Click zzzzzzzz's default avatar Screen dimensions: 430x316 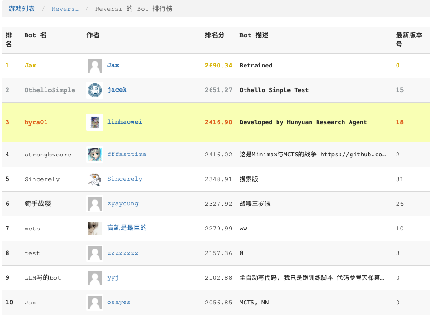click(95, 253)
